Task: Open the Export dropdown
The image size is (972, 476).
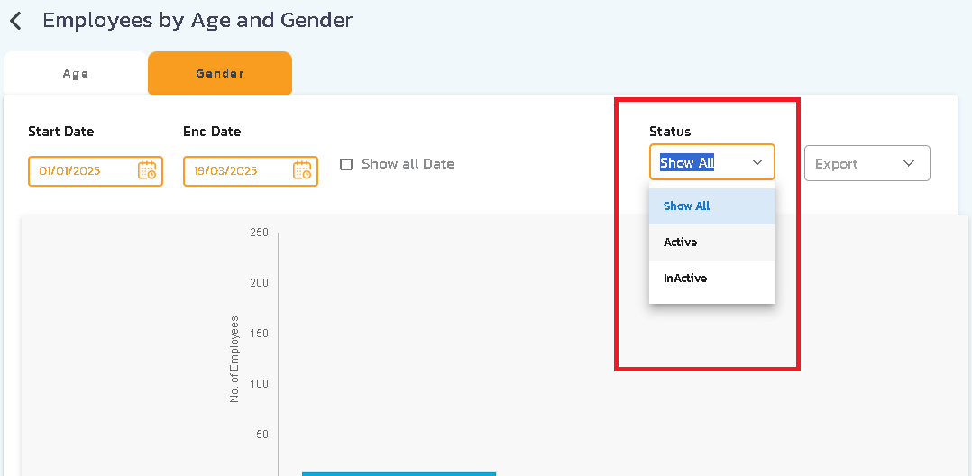Action: click(x=866, y=163)
